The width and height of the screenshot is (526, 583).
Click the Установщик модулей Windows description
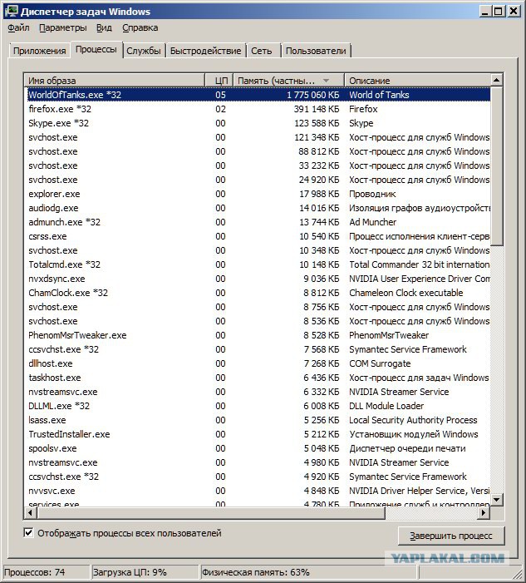[x=414, y=434]
